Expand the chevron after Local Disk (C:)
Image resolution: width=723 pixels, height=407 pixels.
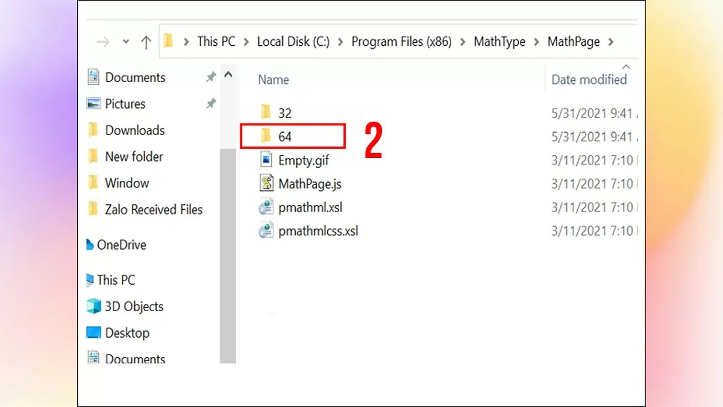tap(340, 42)
